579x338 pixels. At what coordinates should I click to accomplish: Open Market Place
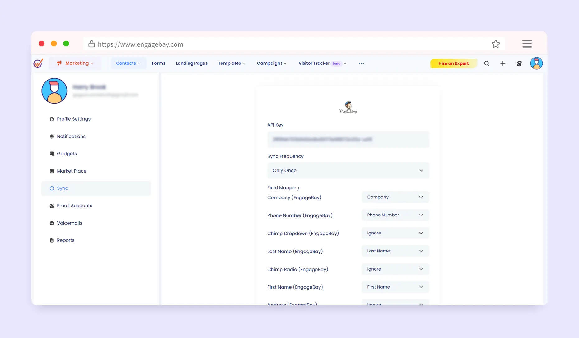coord(72,171)
